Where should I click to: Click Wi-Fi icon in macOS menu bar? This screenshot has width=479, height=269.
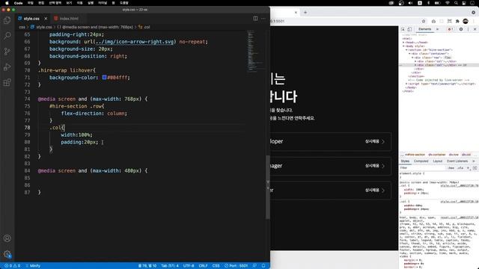[448, 3]
